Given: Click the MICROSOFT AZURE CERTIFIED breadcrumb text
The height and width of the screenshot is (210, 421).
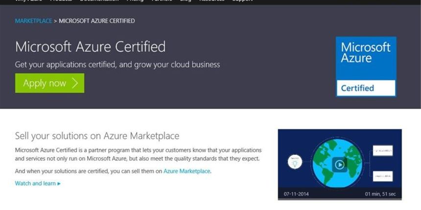Looking at the screenshot, I should (97, 21).
